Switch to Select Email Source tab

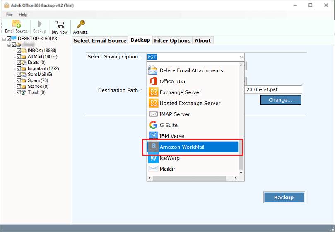point(100,41)
